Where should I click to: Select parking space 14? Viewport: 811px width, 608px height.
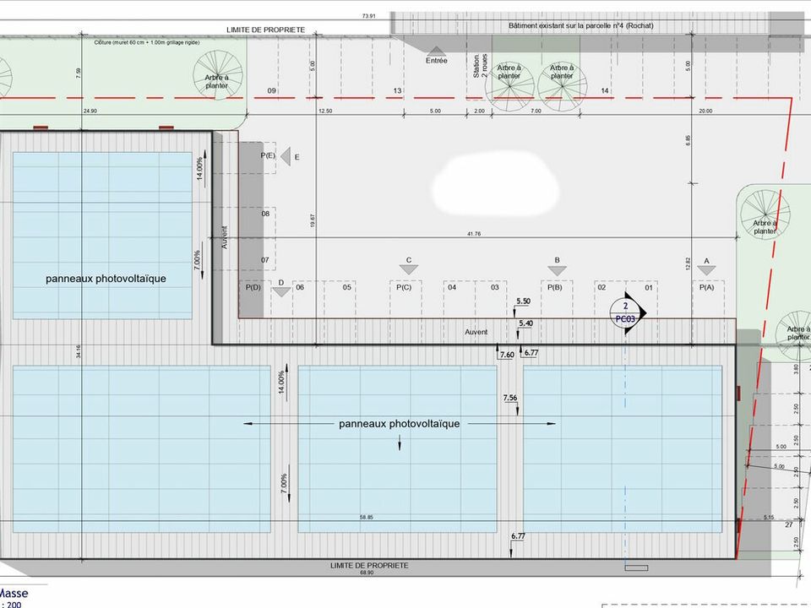(x=605, y=90)
